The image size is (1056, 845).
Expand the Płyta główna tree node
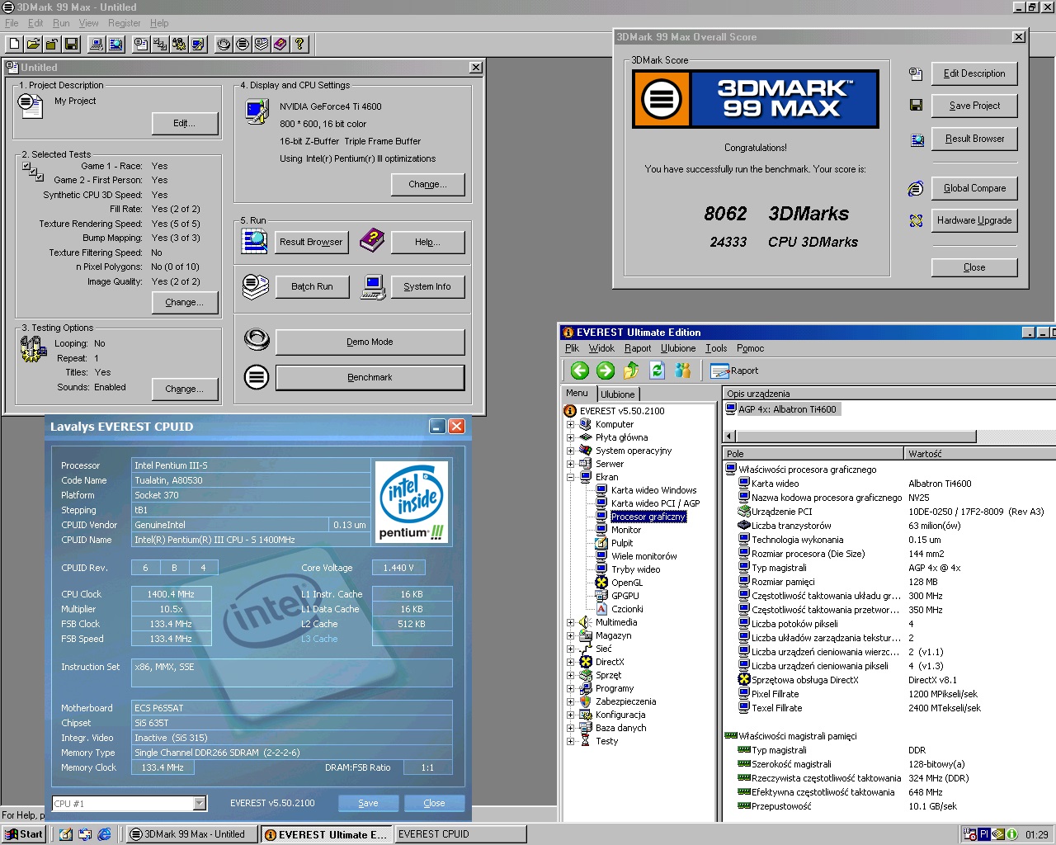(570, 438)
